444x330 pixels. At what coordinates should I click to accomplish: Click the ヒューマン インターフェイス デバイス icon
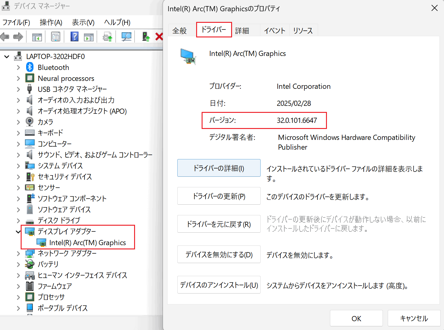30,275
